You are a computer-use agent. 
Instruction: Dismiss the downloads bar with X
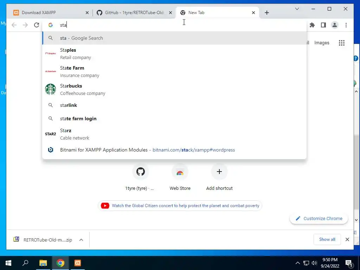coord(347,239)
